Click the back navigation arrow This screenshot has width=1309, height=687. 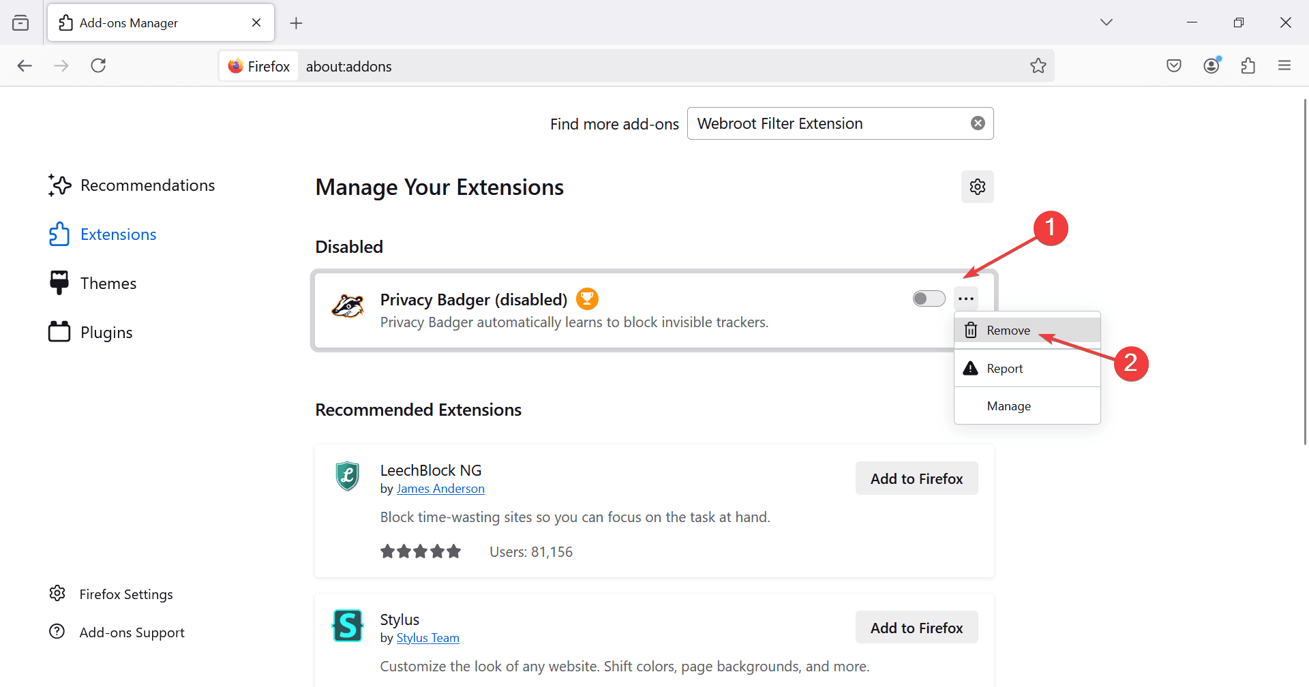point(25,65)
